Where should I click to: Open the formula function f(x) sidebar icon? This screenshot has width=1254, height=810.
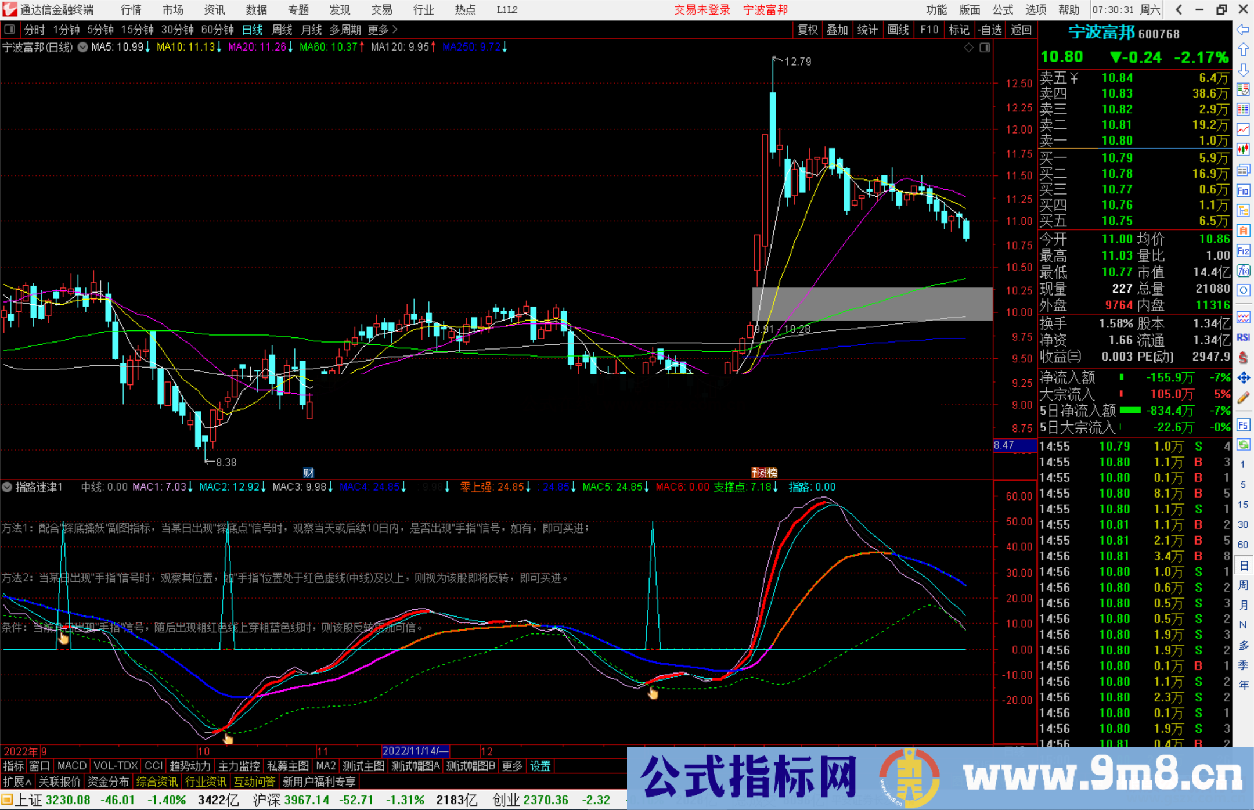(x=1244, y=271)
